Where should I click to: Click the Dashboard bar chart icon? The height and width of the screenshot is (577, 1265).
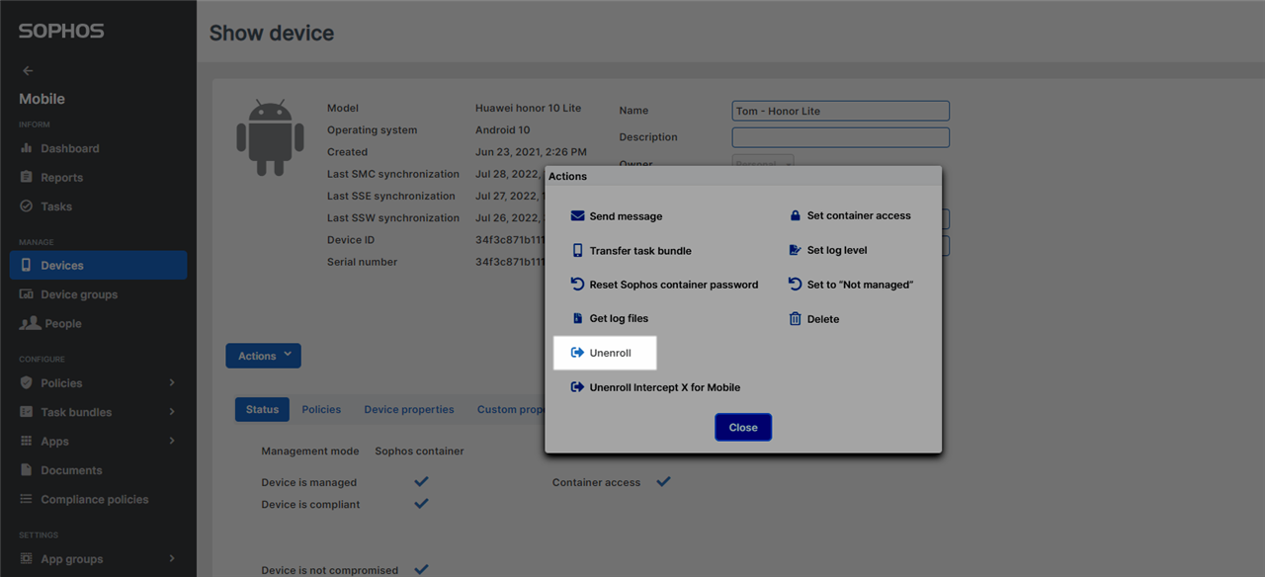(27, 148)
